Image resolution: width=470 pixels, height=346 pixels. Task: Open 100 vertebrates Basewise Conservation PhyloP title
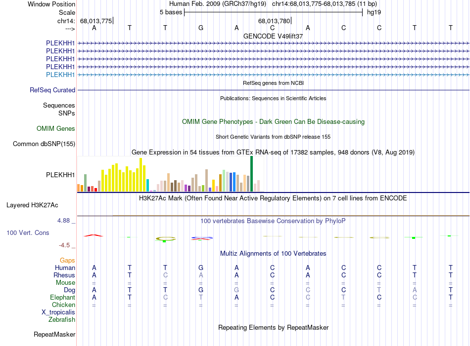273,221
